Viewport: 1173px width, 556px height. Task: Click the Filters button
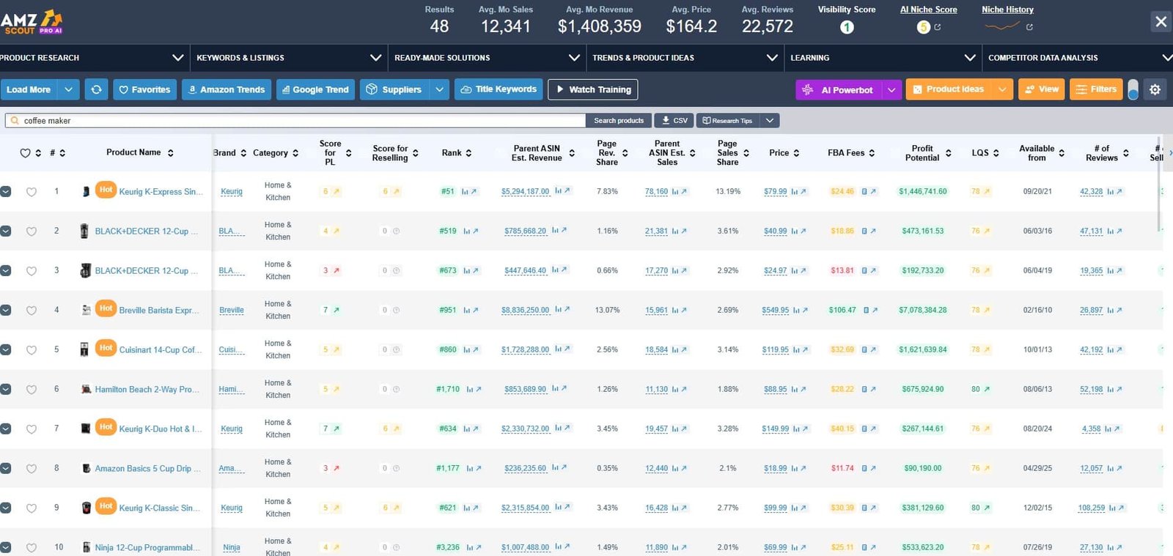1096,89
